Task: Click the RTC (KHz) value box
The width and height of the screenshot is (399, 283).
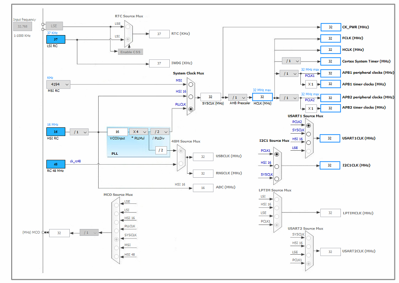Action: pyautogui.click(x=159, y=34)
